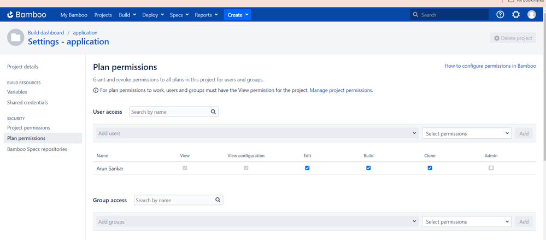Expand the Deploy menu
Screen dimensions: 546x240
pyautogui.click(x=153, y=15)
